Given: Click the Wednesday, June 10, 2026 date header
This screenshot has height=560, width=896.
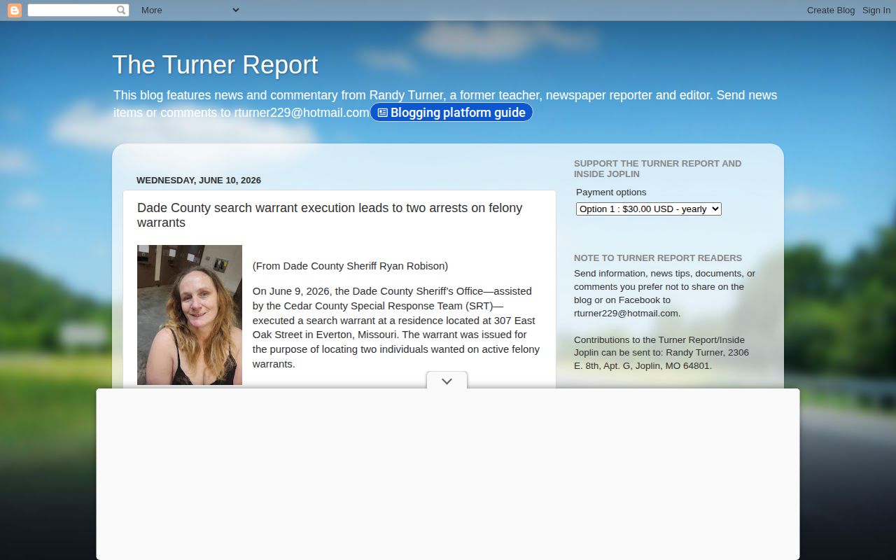Looking at the screenshot, I should pyautogui.click(x=199, y=180).
